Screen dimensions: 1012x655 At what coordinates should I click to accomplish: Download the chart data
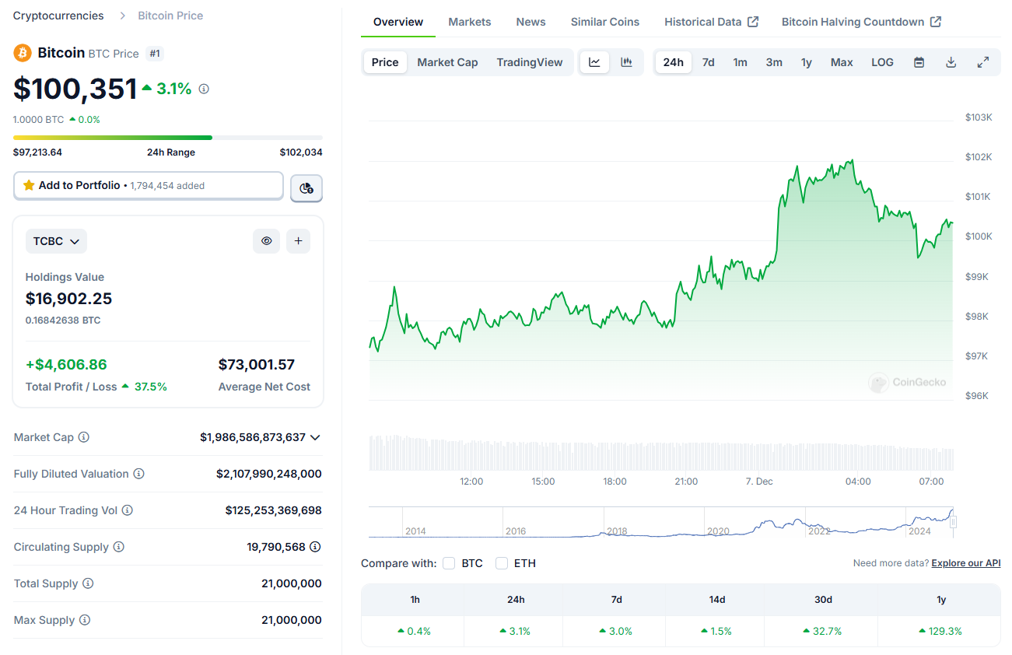coord(951,61)
